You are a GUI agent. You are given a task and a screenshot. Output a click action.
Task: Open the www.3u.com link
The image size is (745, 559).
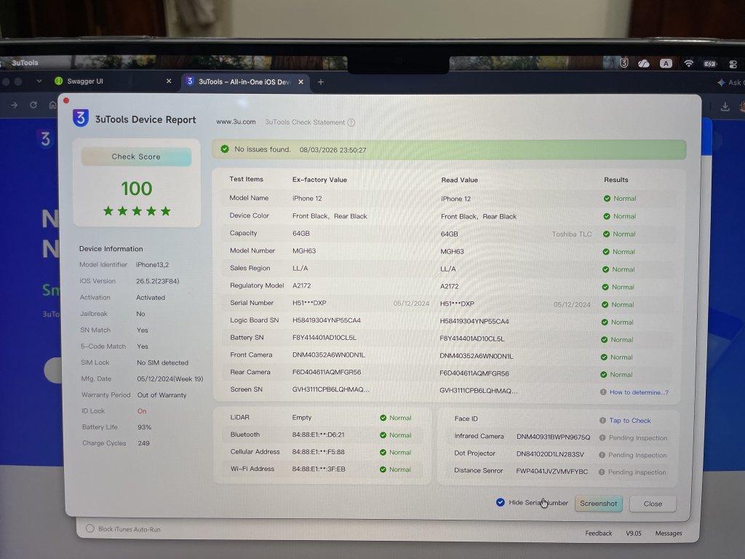coord(236,122)
